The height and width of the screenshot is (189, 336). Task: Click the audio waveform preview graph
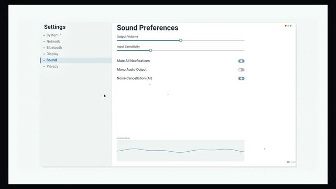click(180, 151)
